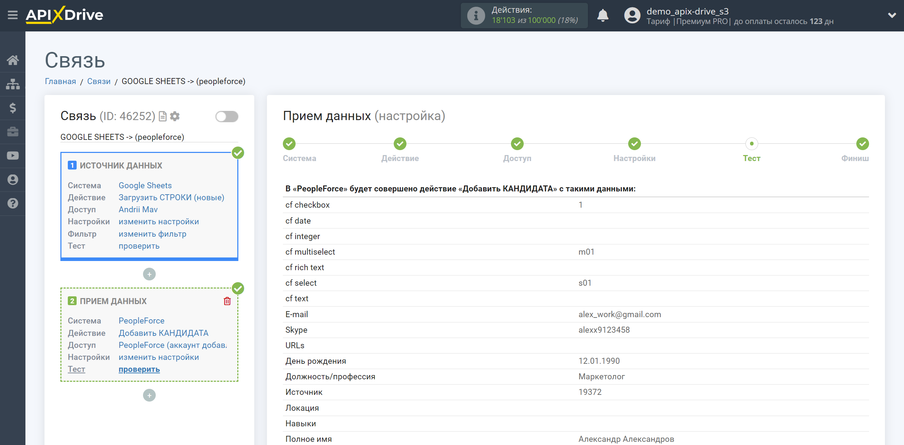Click the username demo_apix-drive_s3
The height and width of the screenshot is (445, 904).
click(x=688, y=11)
